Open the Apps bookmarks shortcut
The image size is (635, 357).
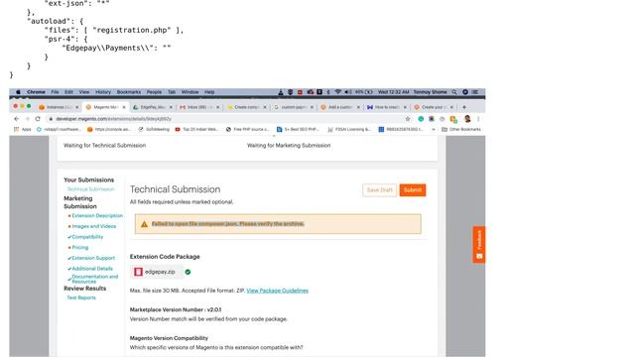23,130
